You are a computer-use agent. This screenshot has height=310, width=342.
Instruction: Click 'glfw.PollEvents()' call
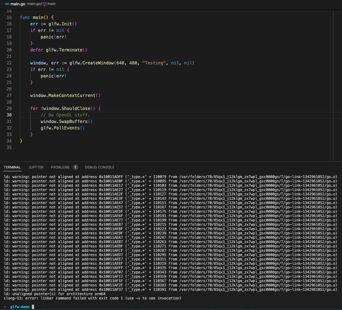[x=63, y=128]
